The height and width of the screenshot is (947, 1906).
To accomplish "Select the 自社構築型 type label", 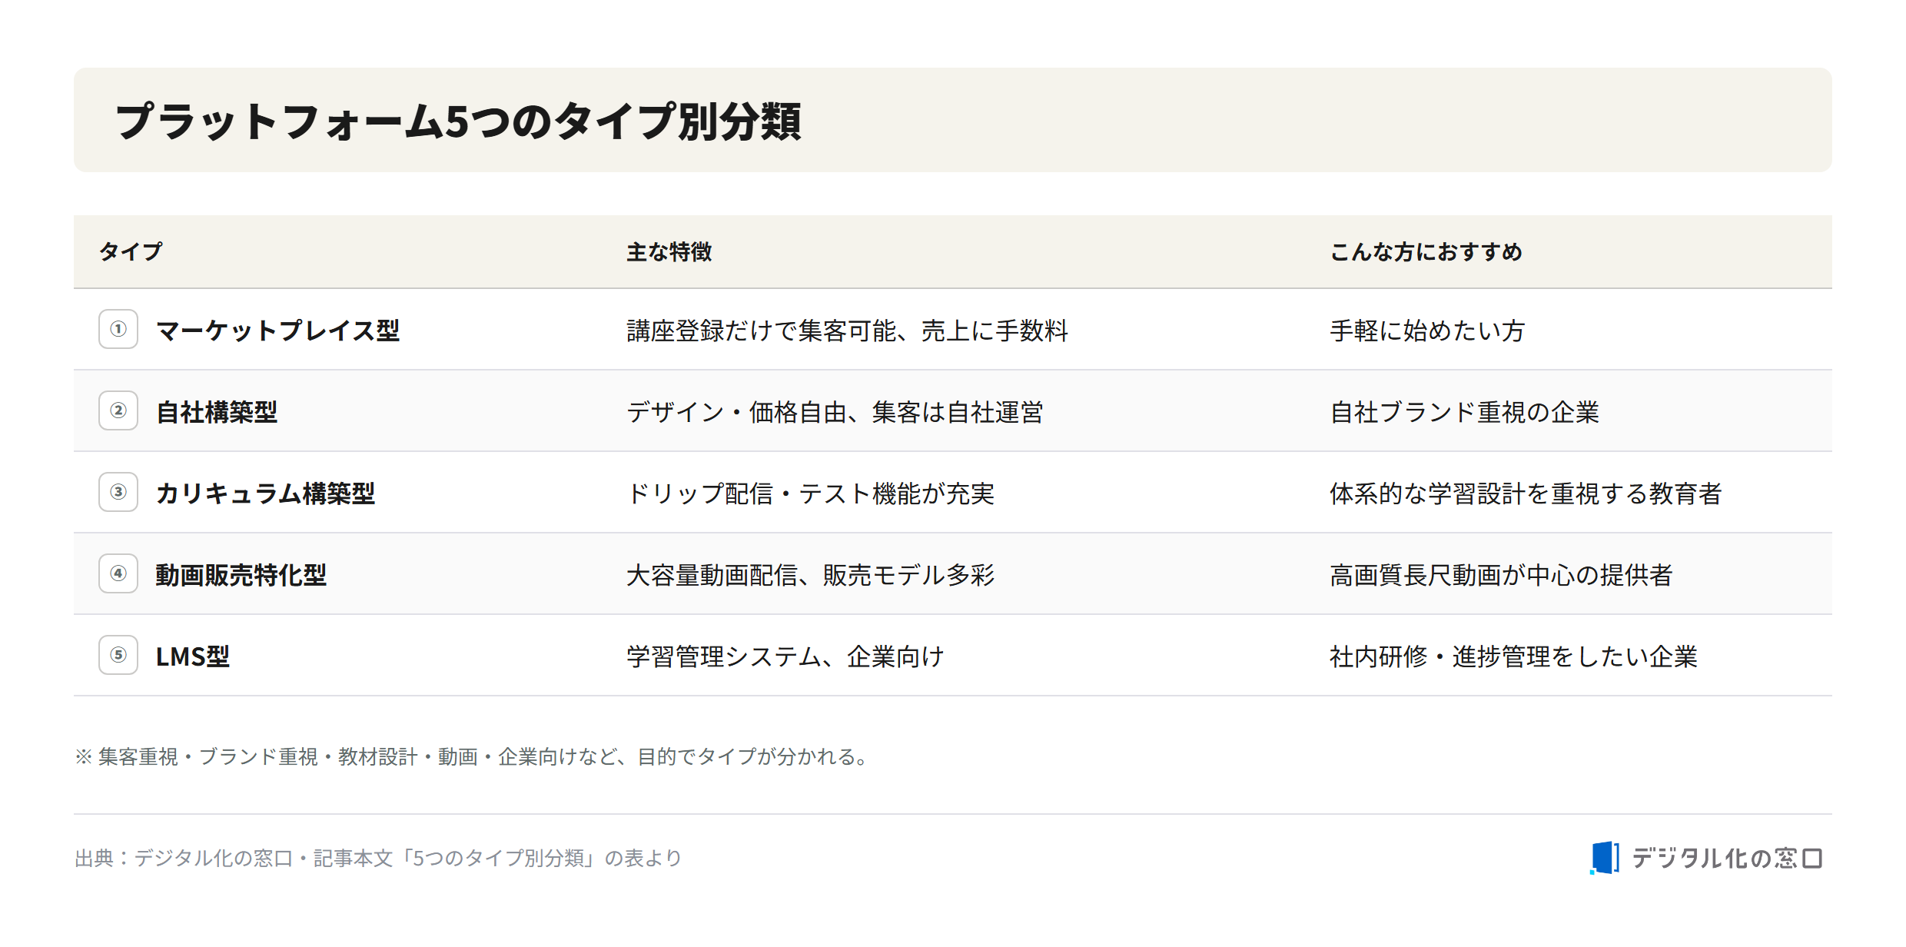I will coord(217,412).
